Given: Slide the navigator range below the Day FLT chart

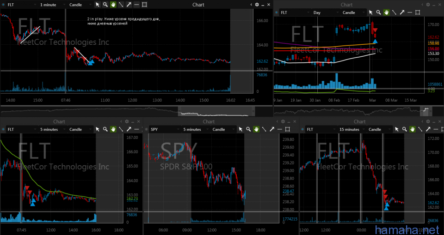Looking at the screenshot, I should 427,111.
